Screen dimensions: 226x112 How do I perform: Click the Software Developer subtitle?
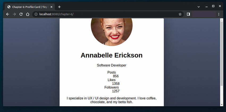[112, 65]
